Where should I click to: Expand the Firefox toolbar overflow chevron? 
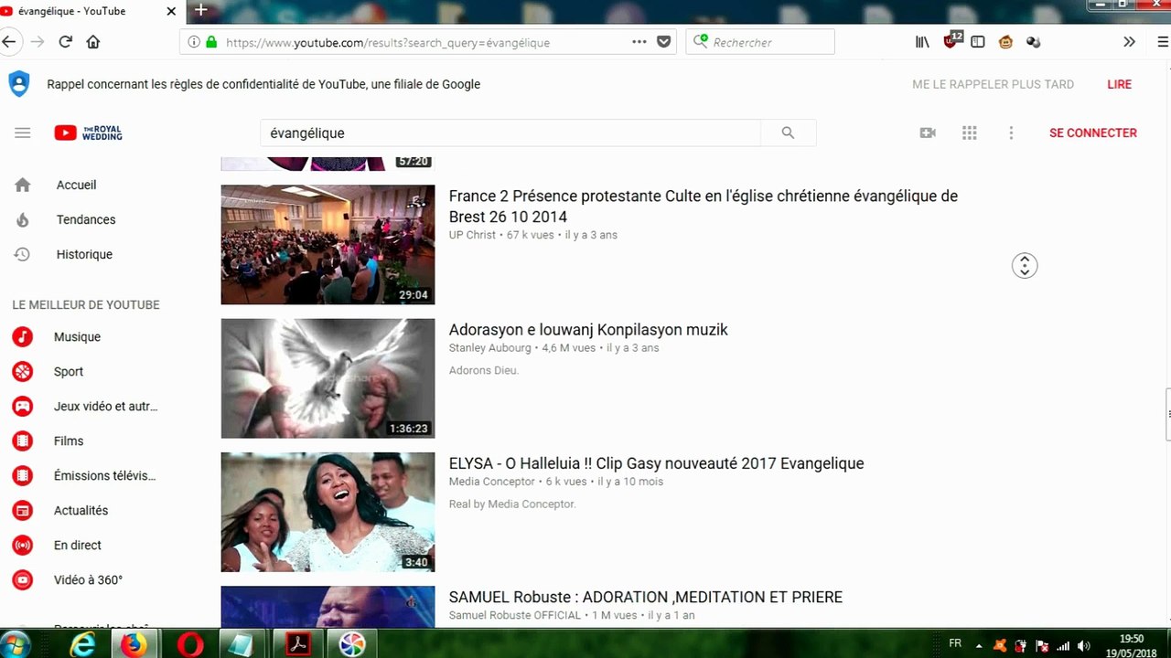click(1129, 42)
